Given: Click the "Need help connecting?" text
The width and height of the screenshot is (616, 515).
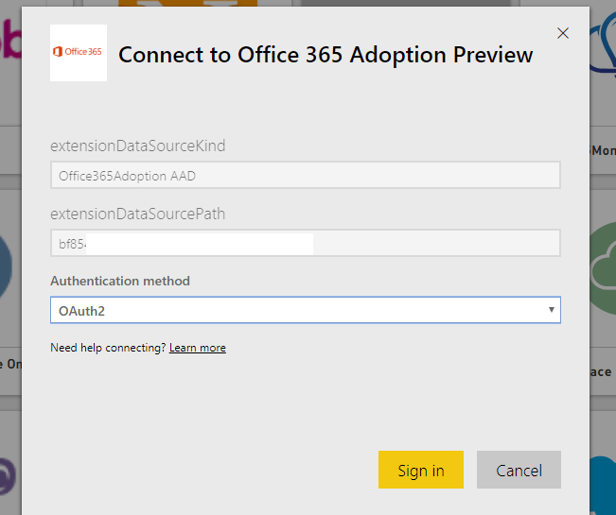Looking at the screenshot, I should [x=108, y=348].
